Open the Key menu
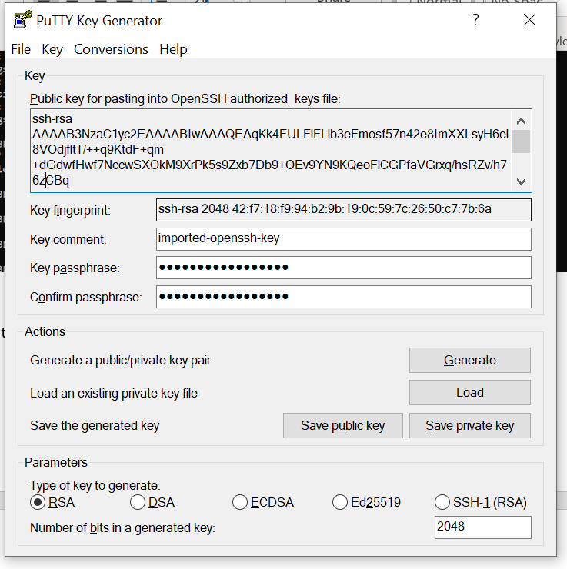This screenshot has height=569, width=567. coord(52,49)
